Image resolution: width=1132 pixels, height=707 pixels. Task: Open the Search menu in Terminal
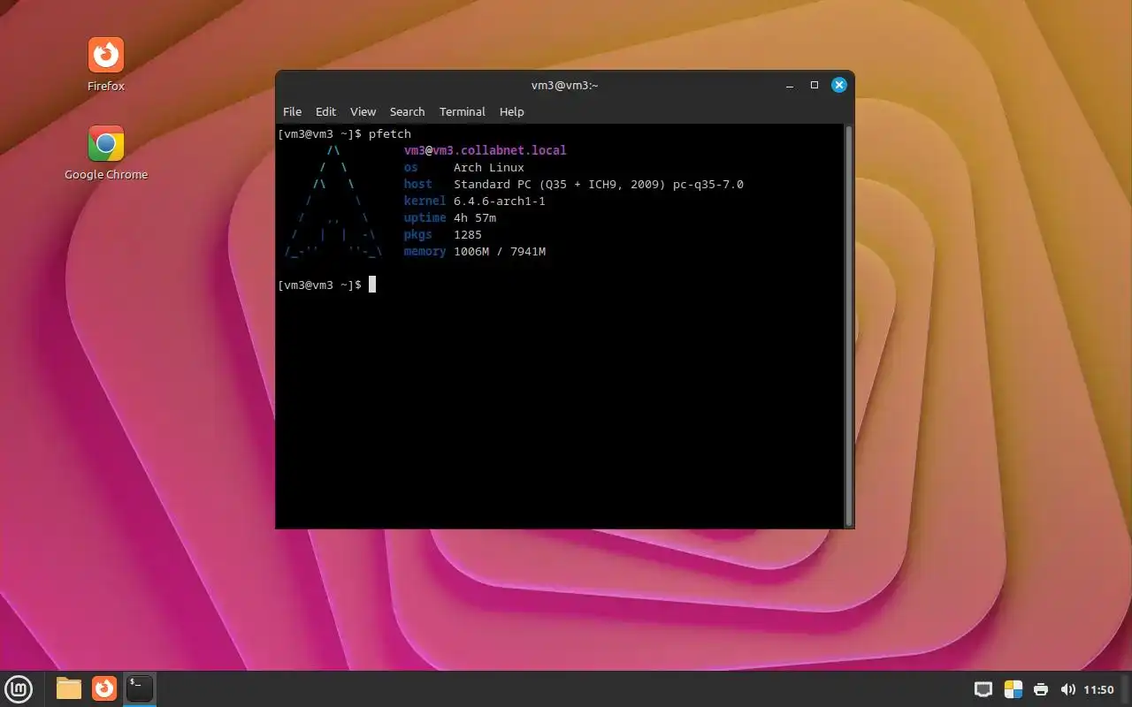click(x=407, y=111)
